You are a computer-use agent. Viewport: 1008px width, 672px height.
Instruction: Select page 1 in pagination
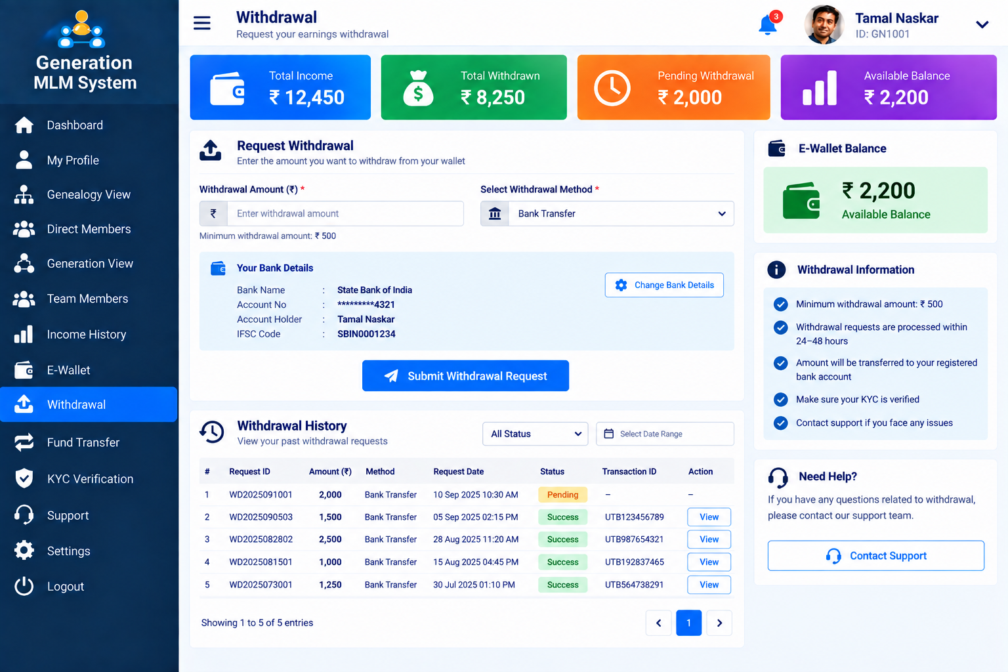coord(688,623)
